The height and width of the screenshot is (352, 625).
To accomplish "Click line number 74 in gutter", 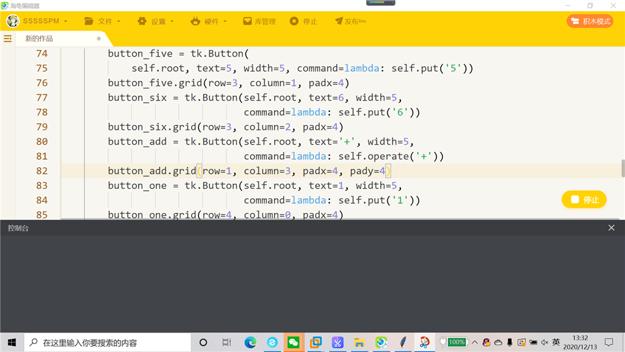I will [42, 53].
